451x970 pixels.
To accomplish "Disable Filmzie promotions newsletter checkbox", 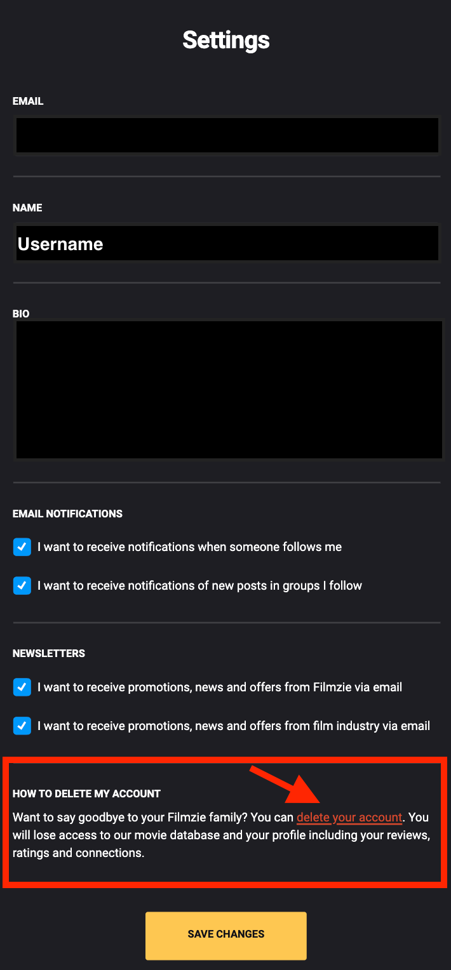I will [22, 687].
